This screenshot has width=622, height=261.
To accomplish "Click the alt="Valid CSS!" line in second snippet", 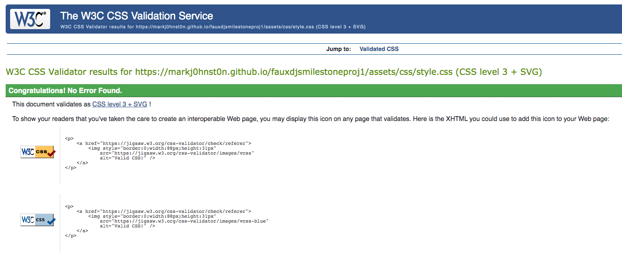I will point(128,226).
